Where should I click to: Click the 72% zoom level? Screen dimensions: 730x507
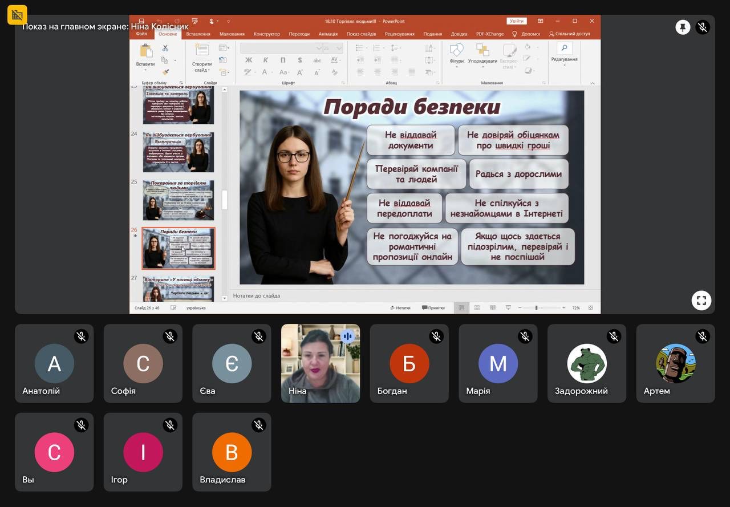pos(576,308)
